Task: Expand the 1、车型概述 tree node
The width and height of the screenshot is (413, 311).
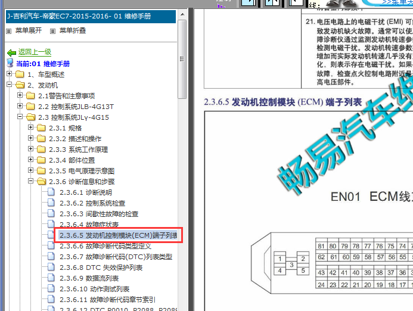Action: [x=9, y=74]
